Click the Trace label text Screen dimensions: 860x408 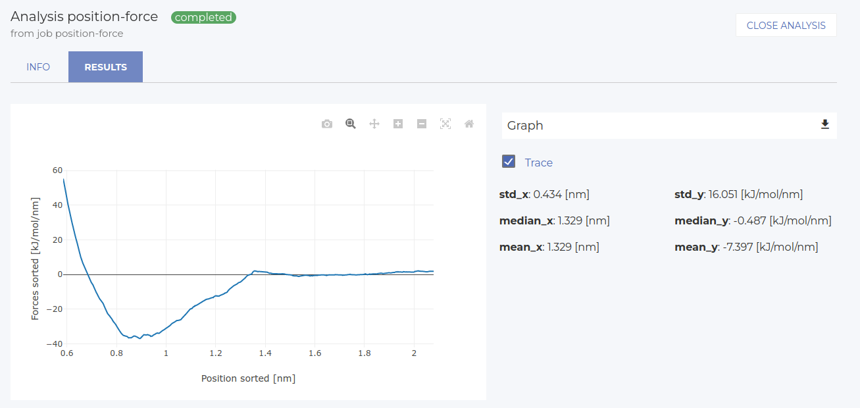pyautogui.click(x=538, y=163)
